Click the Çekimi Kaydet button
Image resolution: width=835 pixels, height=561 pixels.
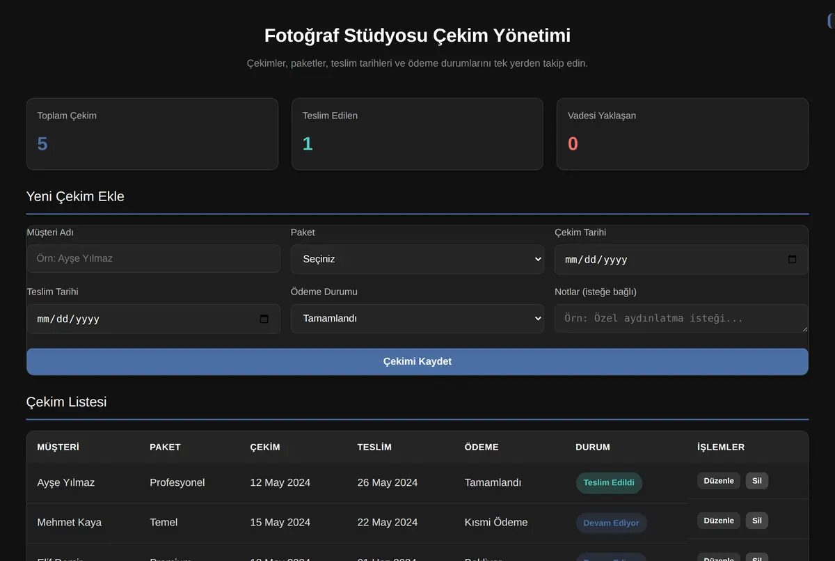[417, 362]
